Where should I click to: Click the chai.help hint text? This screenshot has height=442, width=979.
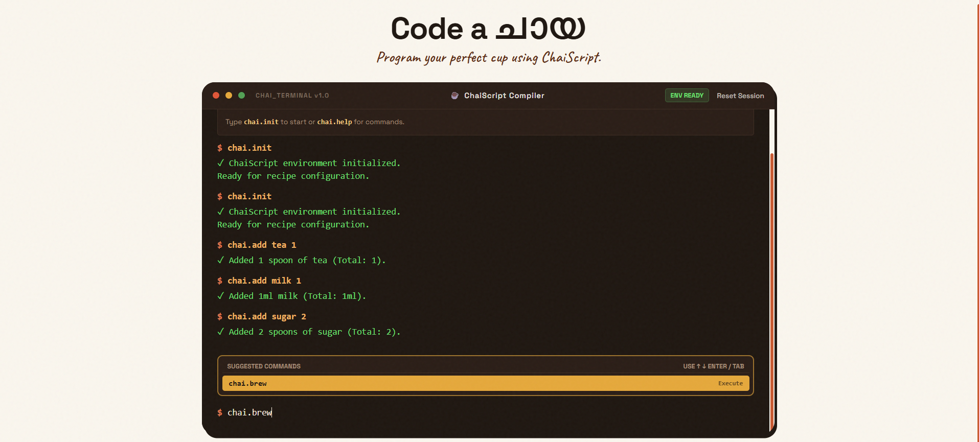pyautogui.click(x=334, y=122)
